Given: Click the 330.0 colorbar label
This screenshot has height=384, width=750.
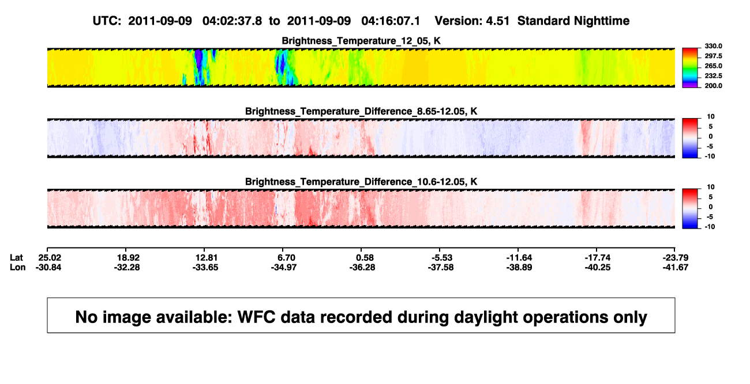Looking at the screenshot, I should tap(714, 46).
